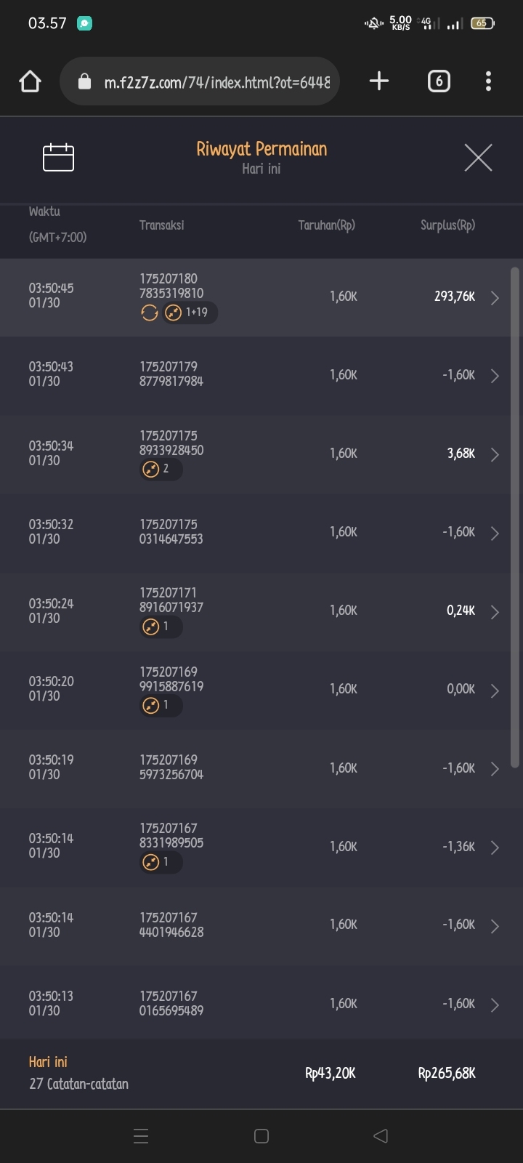The height and width of the screenshot is (1163, 523).
Task: Tap the address bar URL
Action: 216,82
